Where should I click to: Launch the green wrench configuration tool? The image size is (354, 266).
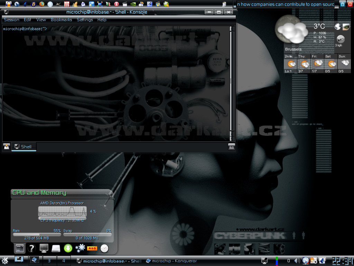pos(166,4)
